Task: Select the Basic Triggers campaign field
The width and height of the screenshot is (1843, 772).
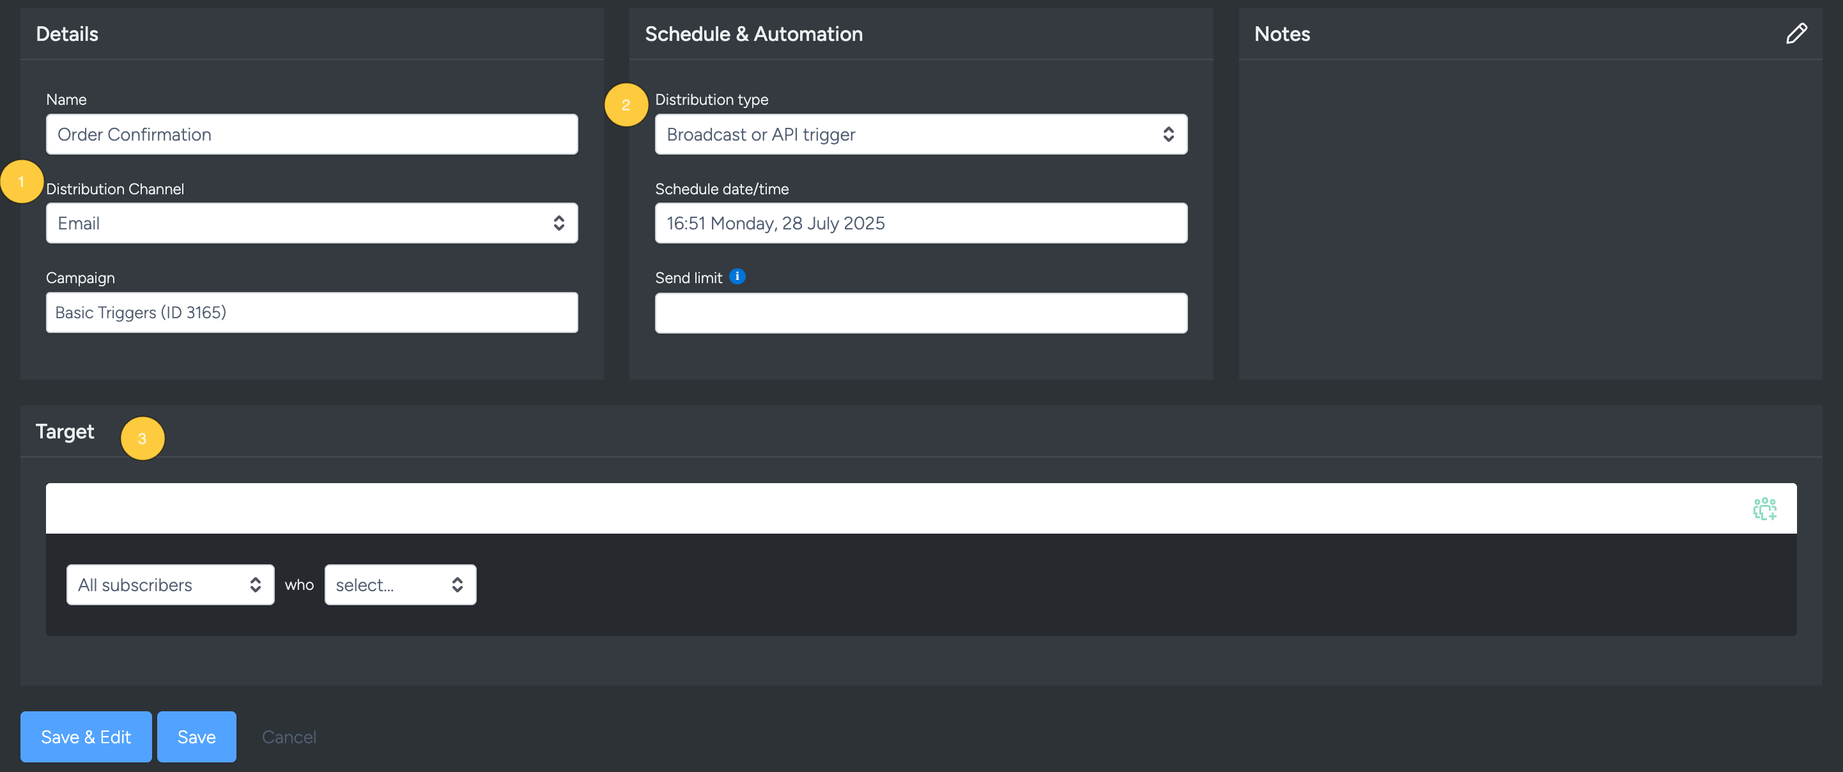Action: click(311, 312)
